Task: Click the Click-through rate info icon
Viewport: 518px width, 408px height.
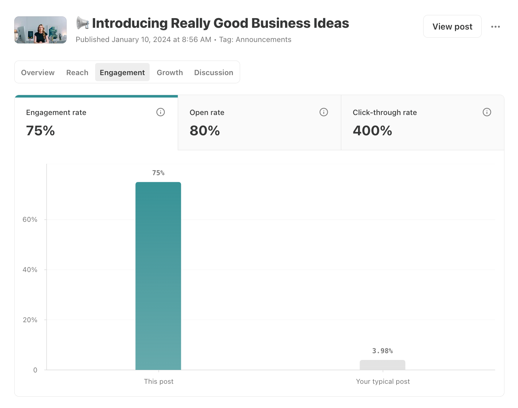Action: [x=487, y=112]
